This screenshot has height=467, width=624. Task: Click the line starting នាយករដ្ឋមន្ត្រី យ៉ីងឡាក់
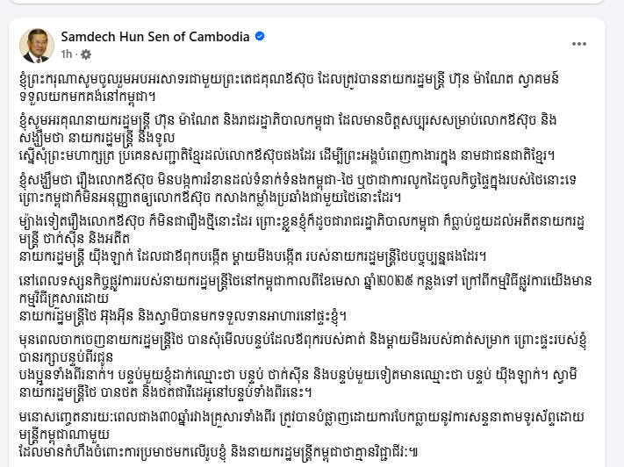[253, 256]
